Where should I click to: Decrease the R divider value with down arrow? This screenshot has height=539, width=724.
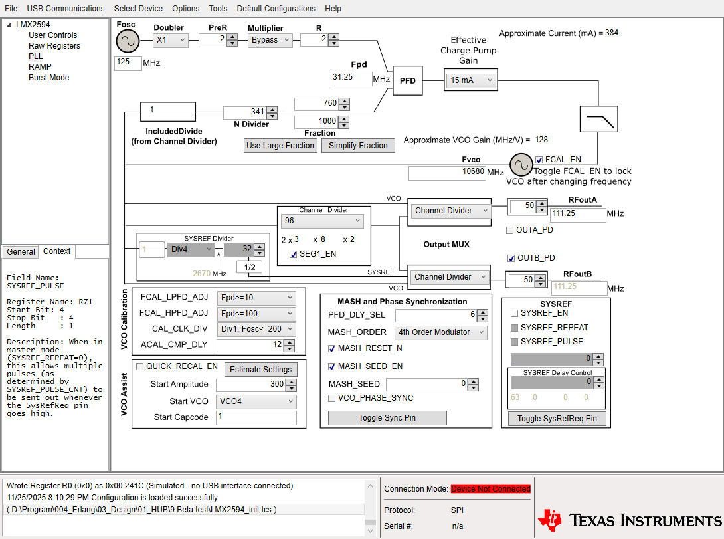(x=334, y=43)
